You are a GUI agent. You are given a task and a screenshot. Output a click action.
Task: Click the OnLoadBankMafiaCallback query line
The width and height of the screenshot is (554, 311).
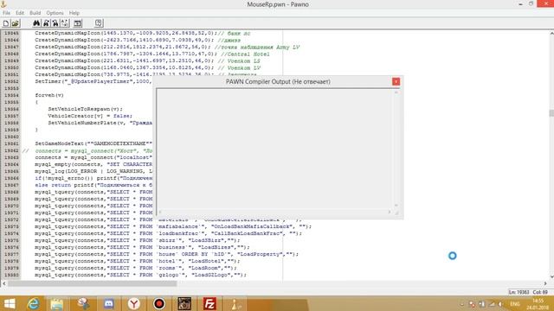tap(173, 226)
